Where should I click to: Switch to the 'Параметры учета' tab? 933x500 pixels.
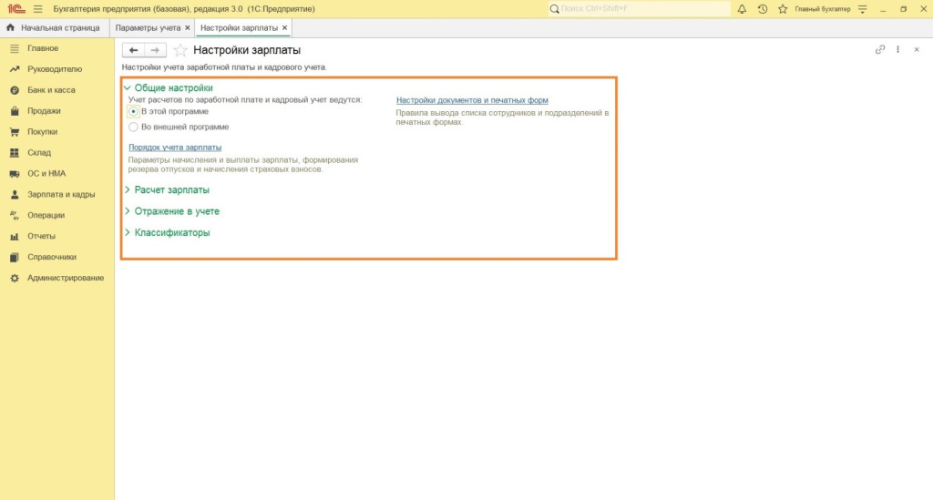148,28
